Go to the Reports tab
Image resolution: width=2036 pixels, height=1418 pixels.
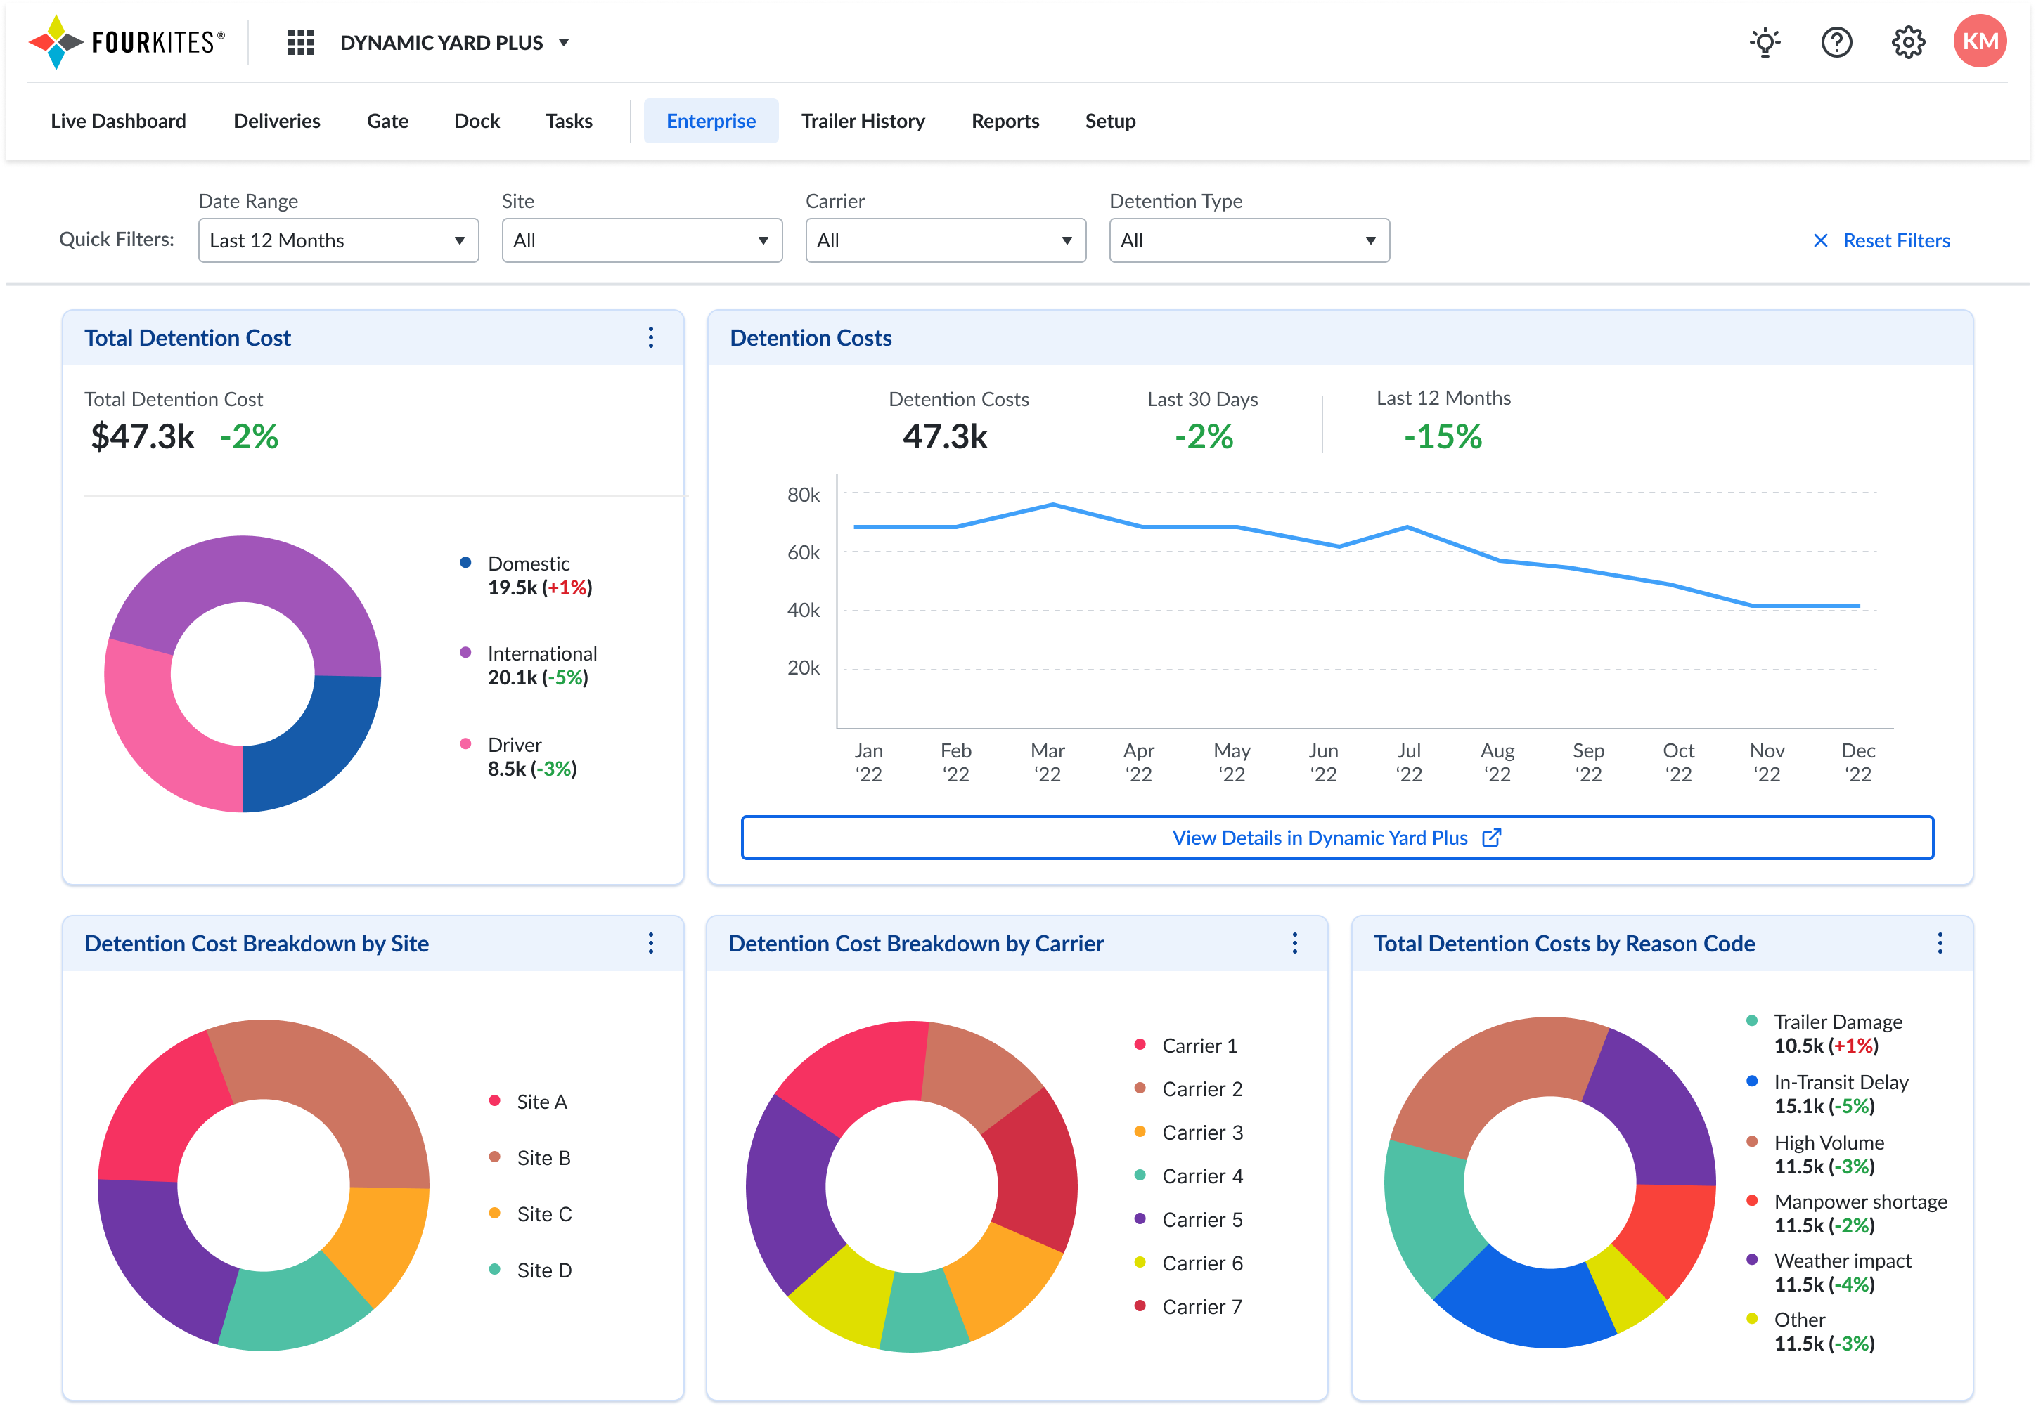point(1005,121)
